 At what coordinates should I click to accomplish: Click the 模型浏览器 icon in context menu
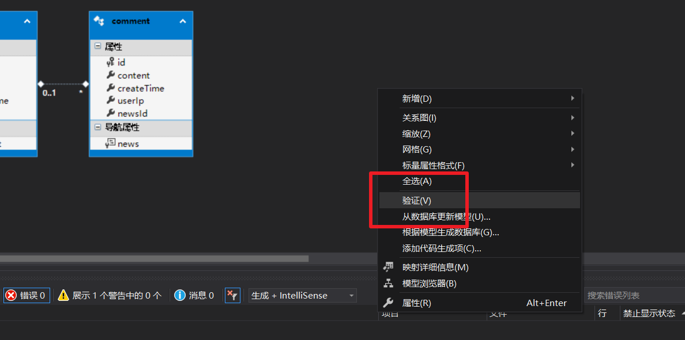(389, 282)
